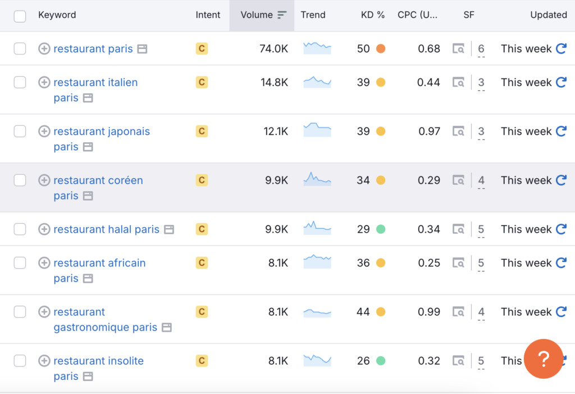Open the restaurant halal paris keyword link

click(106, 229)
